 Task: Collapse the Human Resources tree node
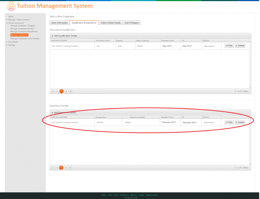[7, 23]
